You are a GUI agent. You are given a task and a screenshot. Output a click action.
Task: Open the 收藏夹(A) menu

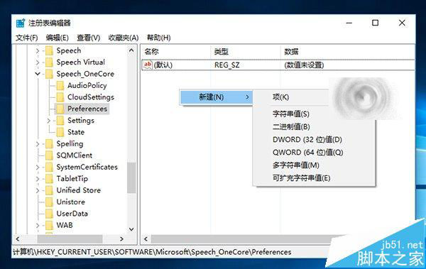(124, 38)
